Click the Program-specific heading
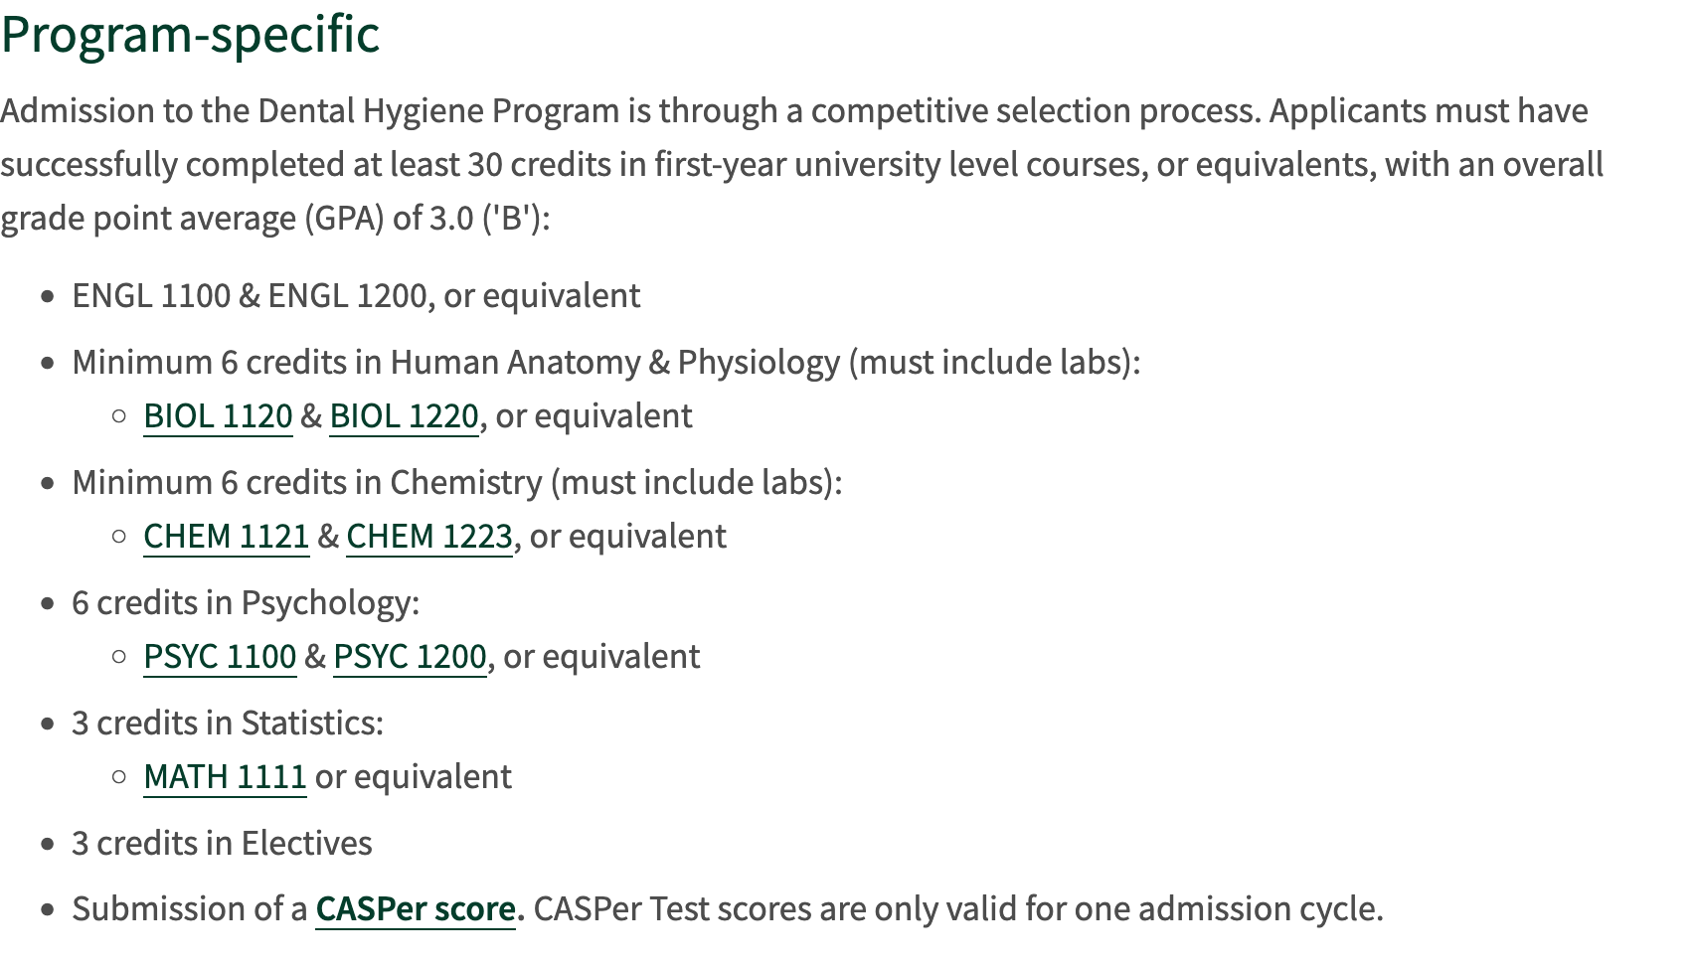1696x968 pixels. tap(190, 34)
